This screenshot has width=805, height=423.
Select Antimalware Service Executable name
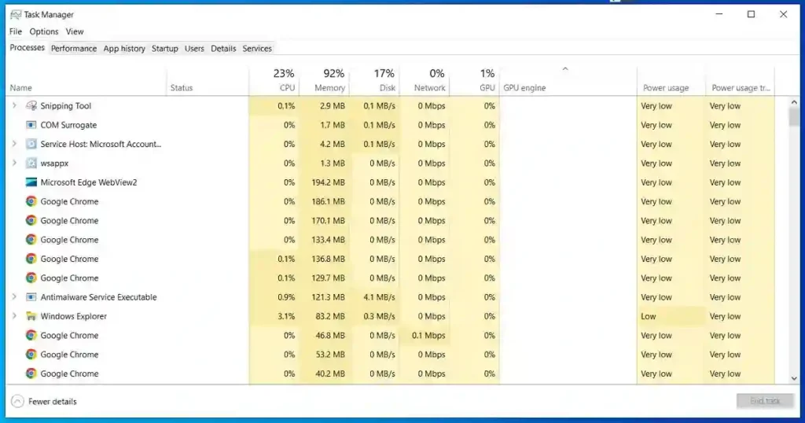point(98,297)
